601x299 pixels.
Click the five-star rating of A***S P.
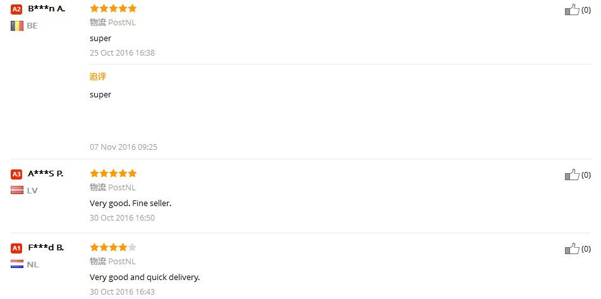[113, 173]
